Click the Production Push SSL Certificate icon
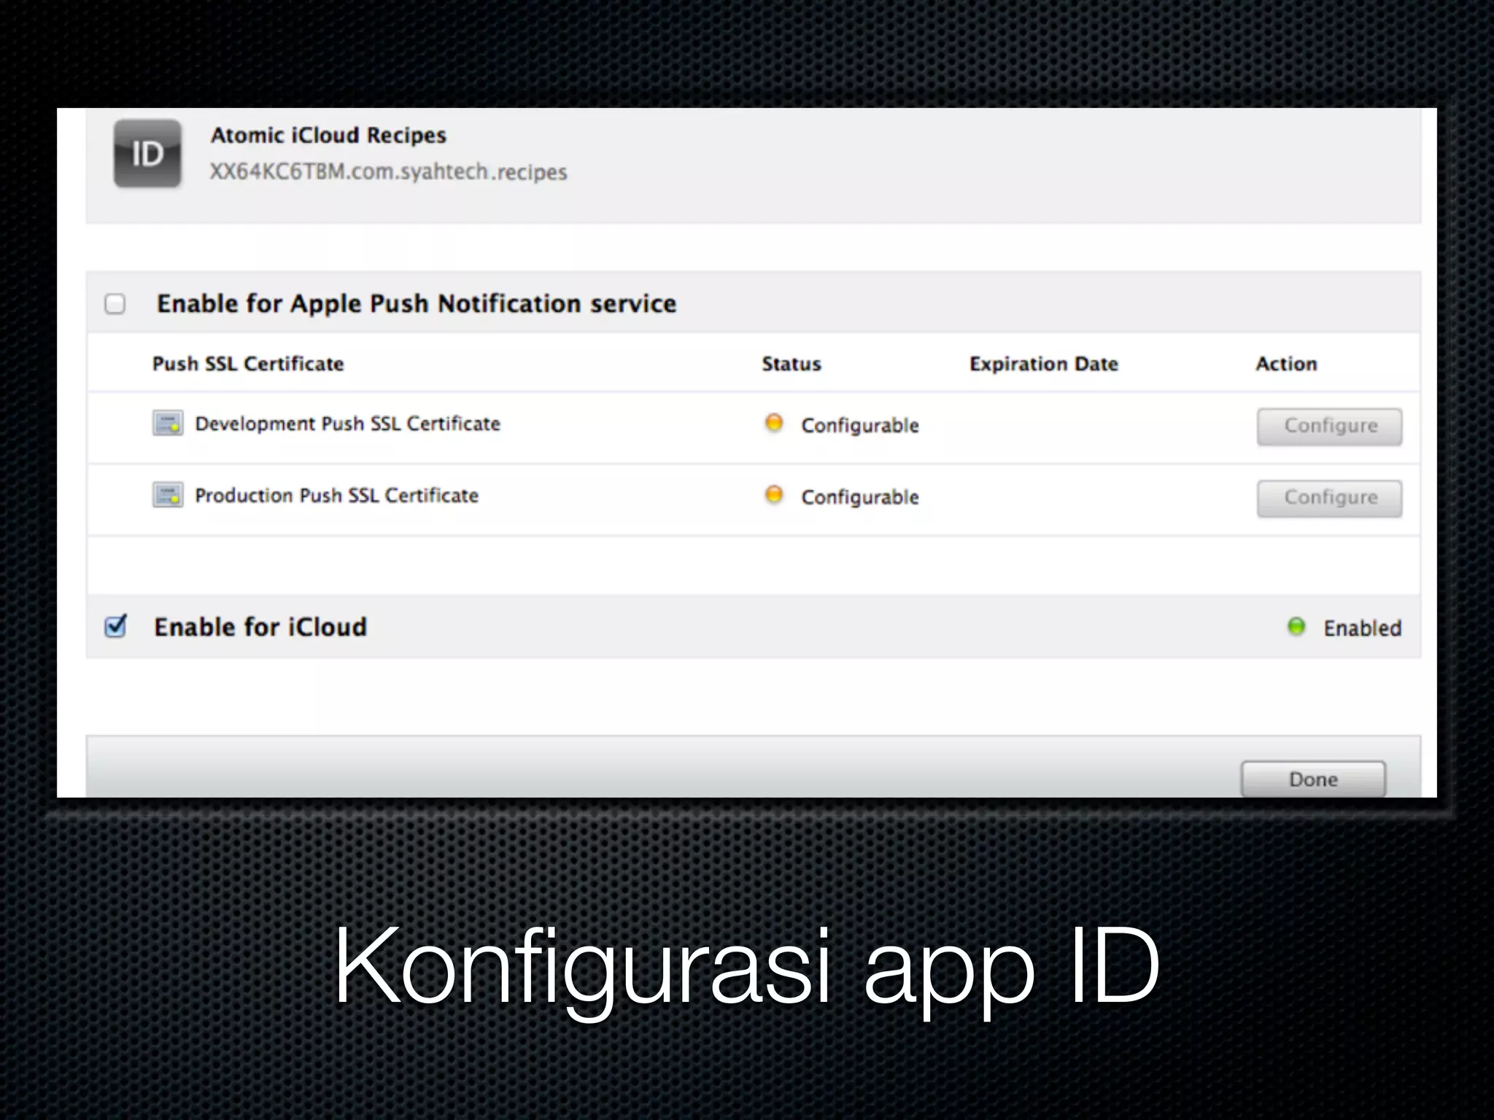The image size is (1494, 1120). click(168, 495)
